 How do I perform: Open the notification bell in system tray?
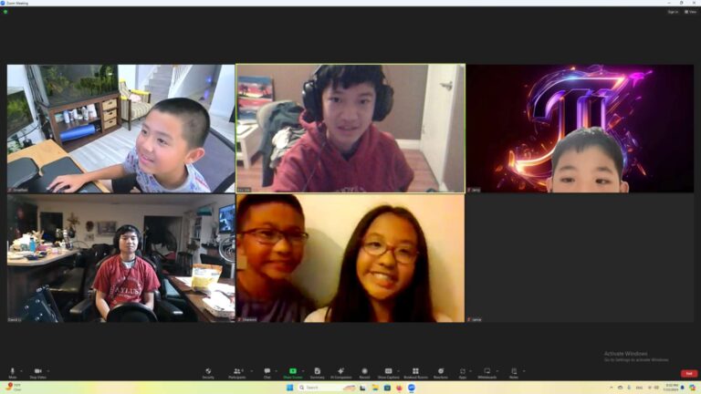point(683,388)
